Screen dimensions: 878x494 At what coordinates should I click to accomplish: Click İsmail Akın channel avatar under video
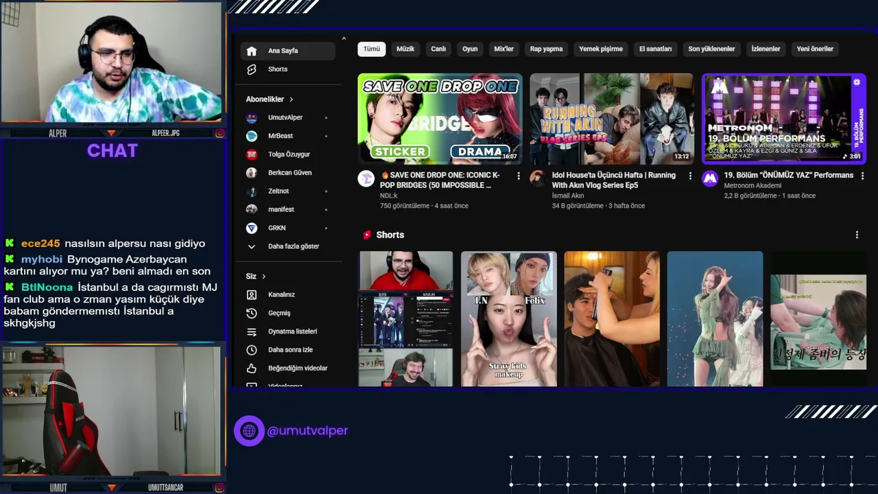(x=538, y=179)
